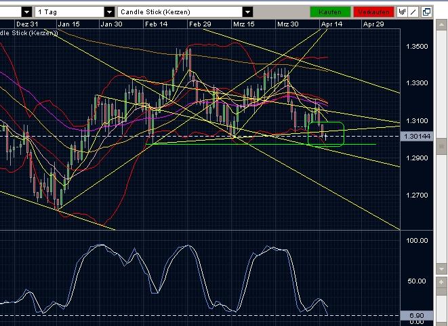
Task: Click the 50.00 oscillator axis label
Action: click(x=417, y=281)
